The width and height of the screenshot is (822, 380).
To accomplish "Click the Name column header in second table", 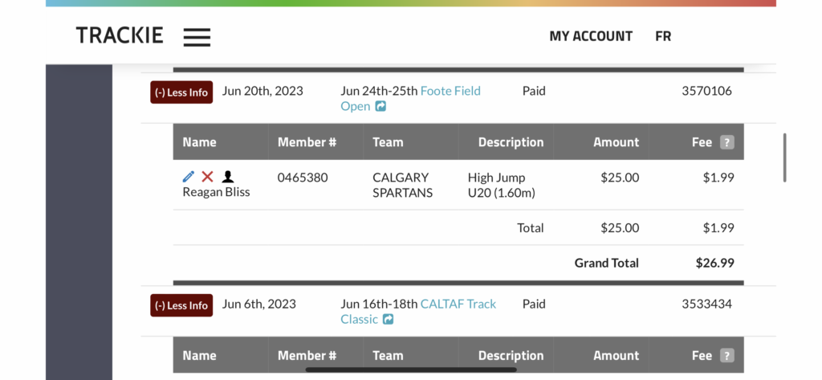I will pyautogui.click(x=199, y=356).
